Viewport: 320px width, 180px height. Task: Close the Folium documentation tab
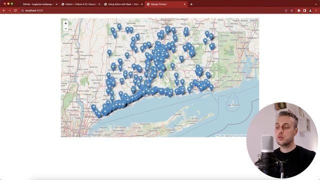click(x=99, y=4)
